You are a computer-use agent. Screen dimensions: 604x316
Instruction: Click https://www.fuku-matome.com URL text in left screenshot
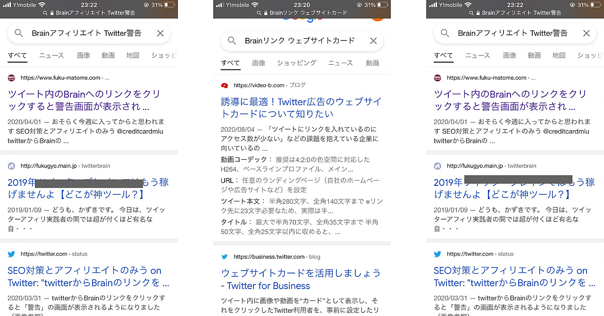point(60,78)
